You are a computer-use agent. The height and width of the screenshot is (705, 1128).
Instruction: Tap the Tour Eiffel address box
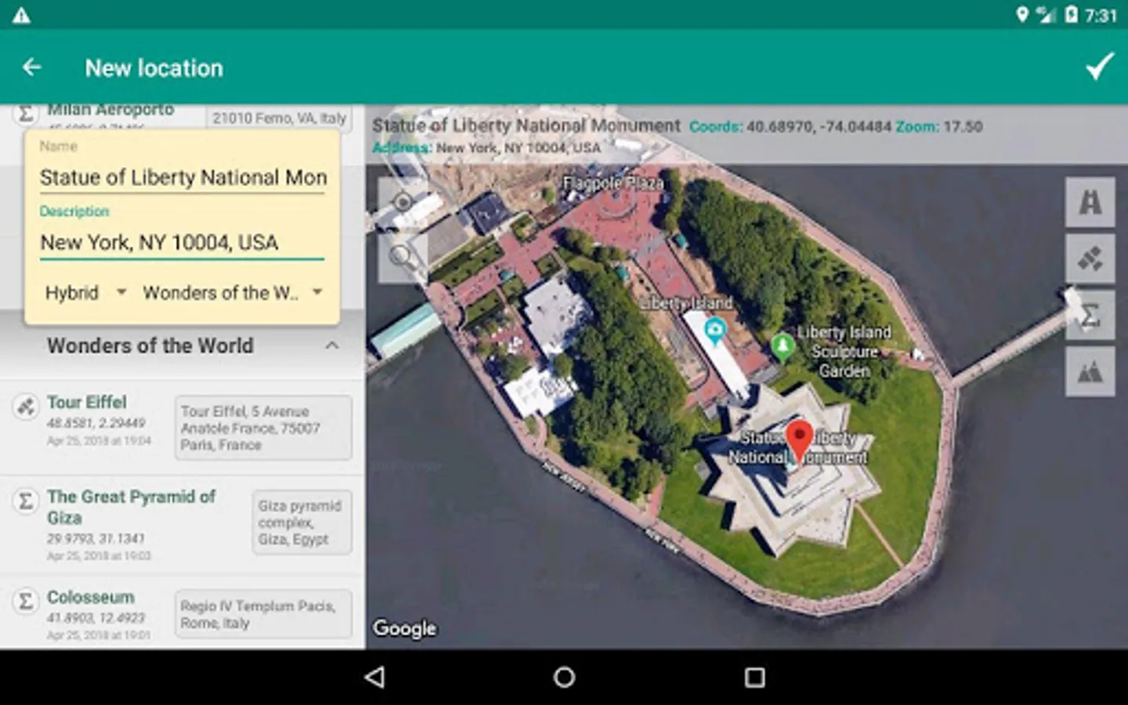click(x=263, y=428)
